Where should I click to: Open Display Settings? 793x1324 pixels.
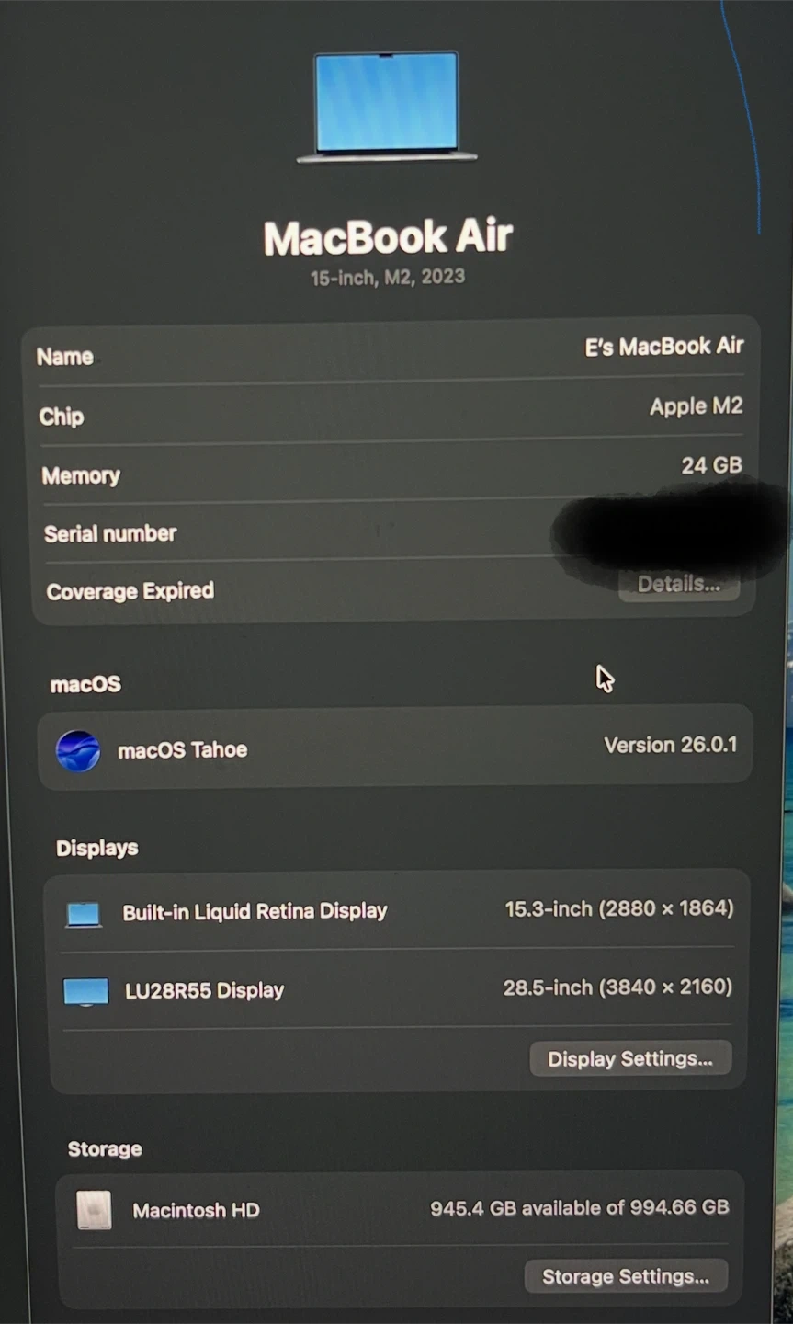coord(630,1059)
